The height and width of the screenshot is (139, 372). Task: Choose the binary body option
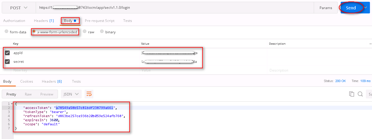pos(102,32)
